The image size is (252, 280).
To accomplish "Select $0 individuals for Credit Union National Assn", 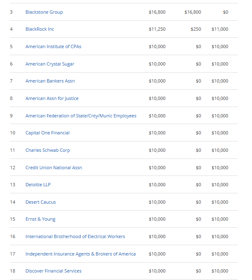I will point(199,168).
